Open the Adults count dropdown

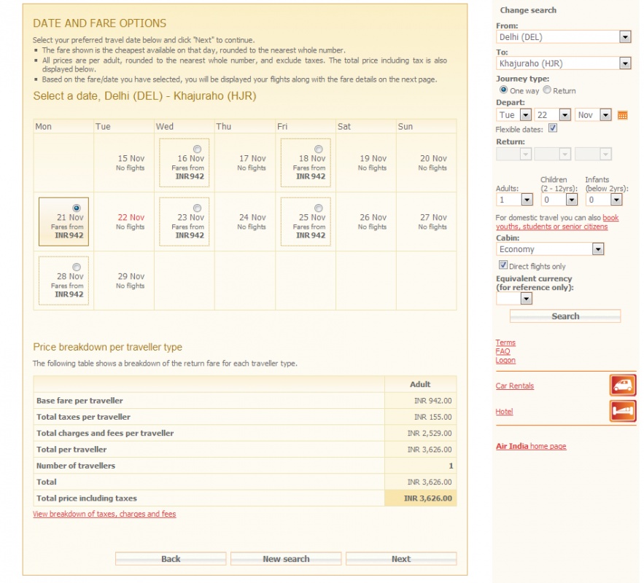tap(527, 199)
